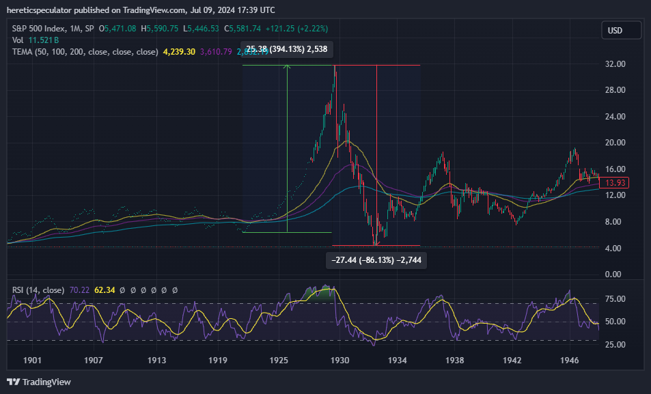Click the 16.00 price axis label
The width and height of the screenshot is (651, 394).
pyautogui.click(x=615, y=169)
